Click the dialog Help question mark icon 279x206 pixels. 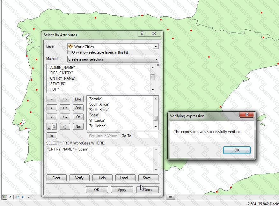point(142,33)
